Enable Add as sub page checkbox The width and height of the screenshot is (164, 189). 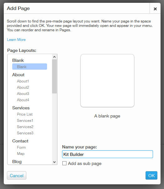(64, 163)
